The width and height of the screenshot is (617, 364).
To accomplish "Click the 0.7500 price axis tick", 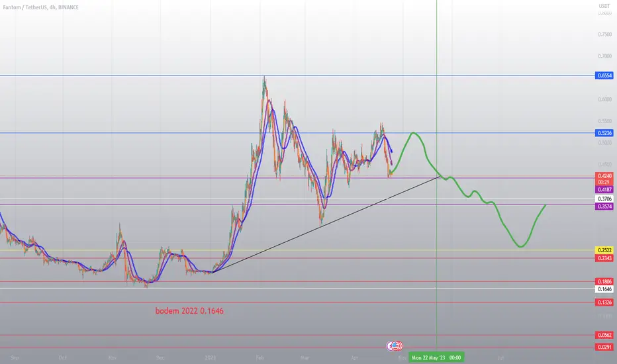I will (605, 34).
